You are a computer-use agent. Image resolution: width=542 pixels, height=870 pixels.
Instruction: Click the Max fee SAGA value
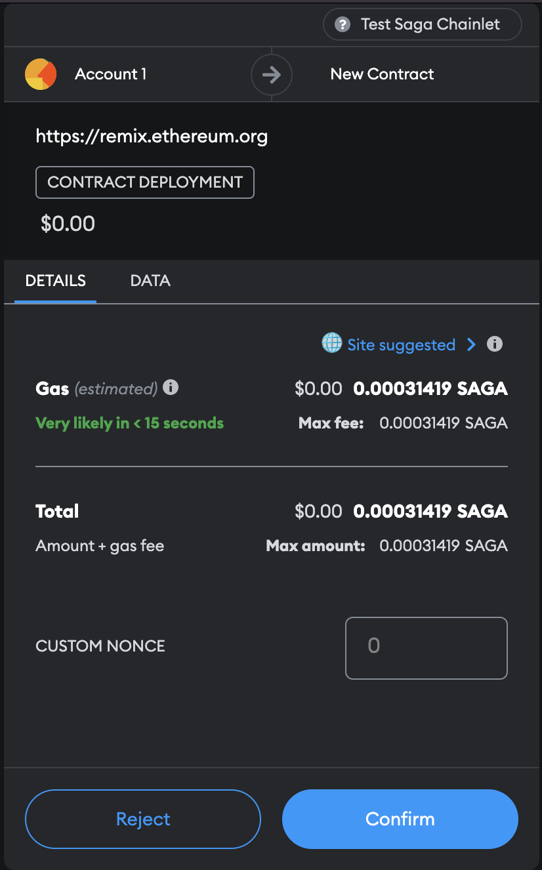click(443, 423)
